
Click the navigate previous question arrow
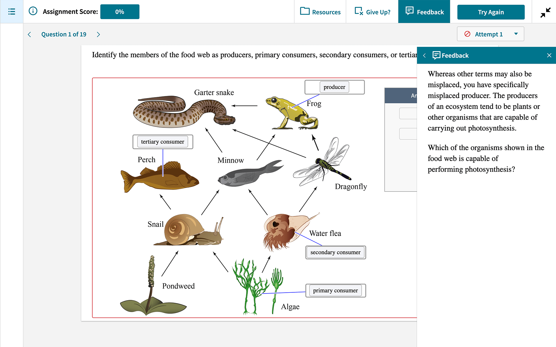click(29, 34)
